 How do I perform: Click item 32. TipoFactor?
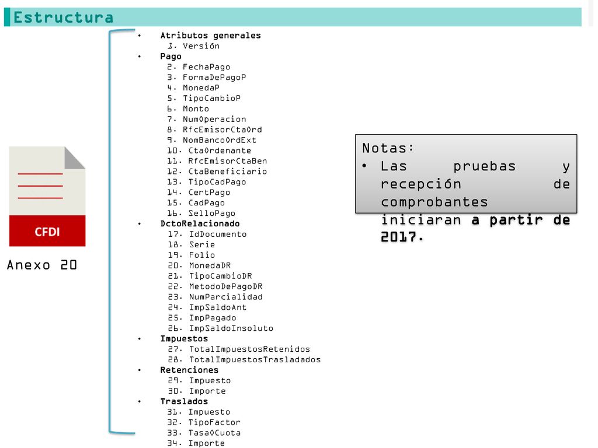[204, 422]
